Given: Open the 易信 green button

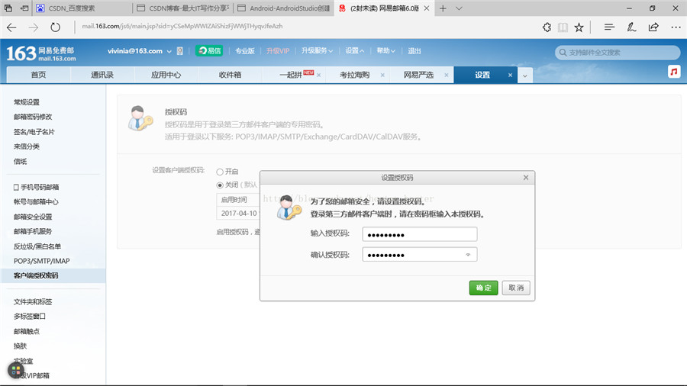Looking at the screenshot, I should [209, 51].
